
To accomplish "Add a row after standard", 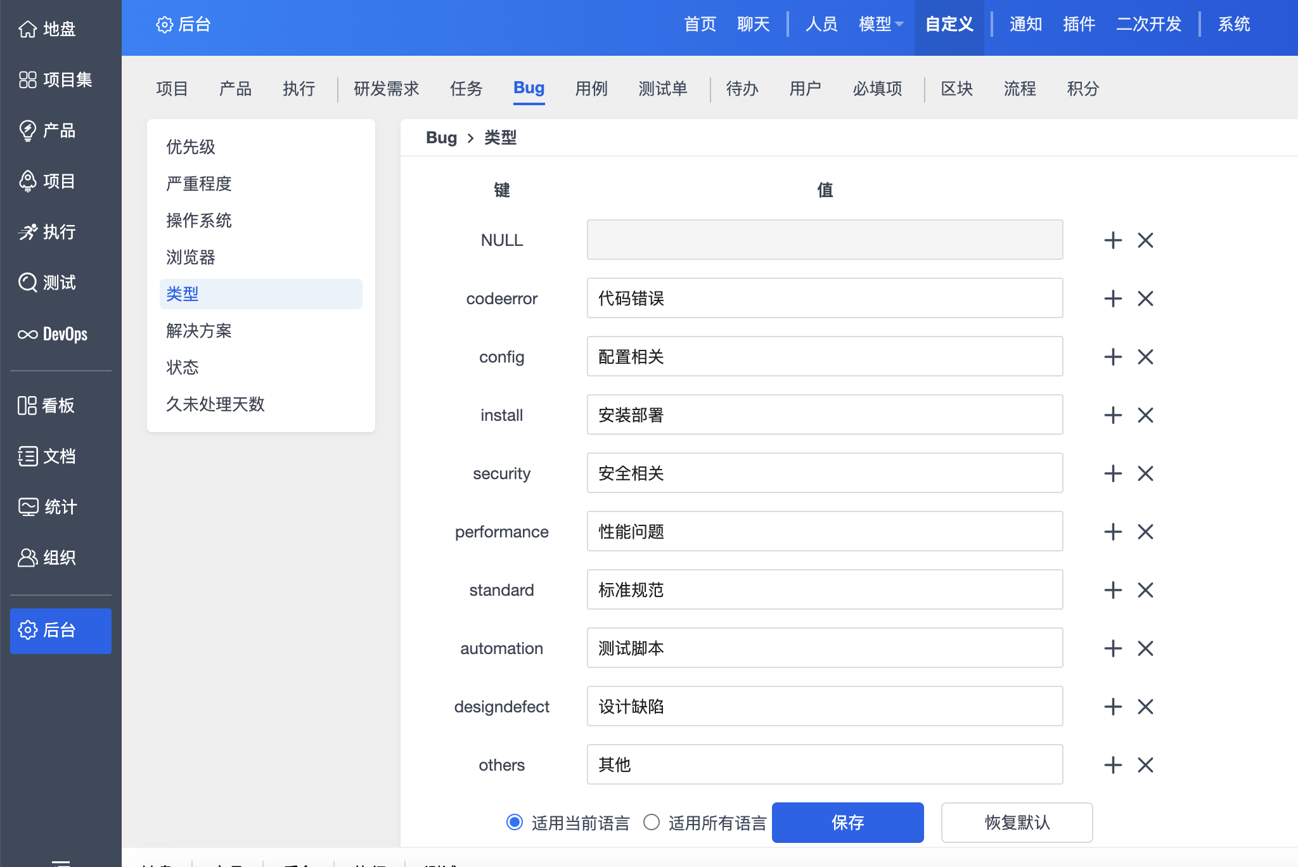I will click(1113, 590).
